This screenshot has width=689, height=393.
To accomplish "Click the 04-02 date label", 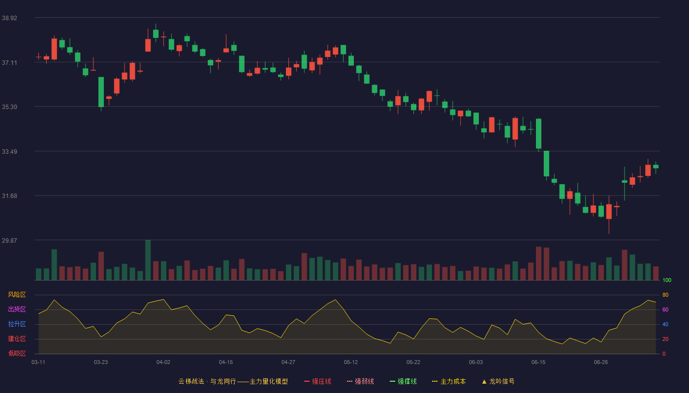I will tap(163, 362).
